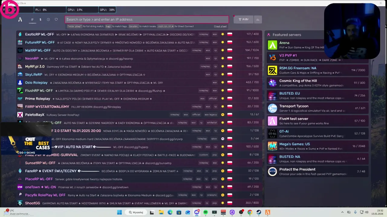Select the FillRP WYSTARTOWALIŚMY server row
387x217 pixels.
(x=139, y=107)
